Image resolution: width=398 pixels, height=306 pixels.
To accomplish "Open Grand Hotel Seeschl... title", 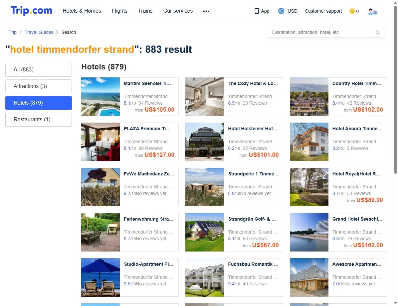I will click(357, 219).
